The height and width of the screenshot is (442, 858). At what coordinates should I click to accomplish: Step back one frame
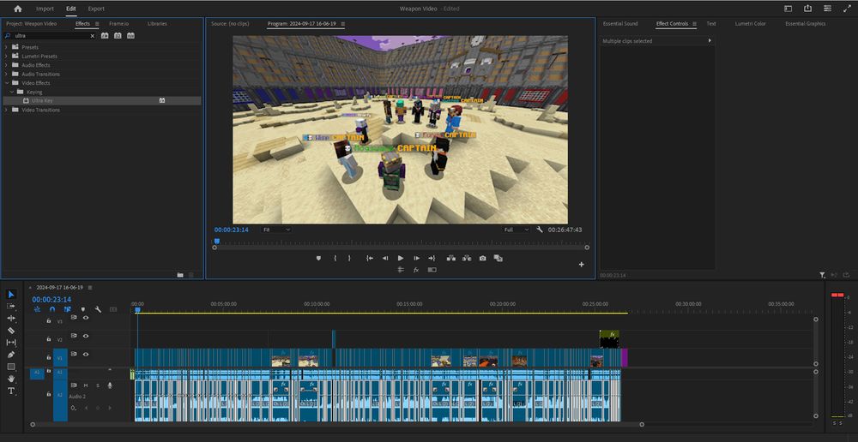pyautogui.click(x=385, y=258)
